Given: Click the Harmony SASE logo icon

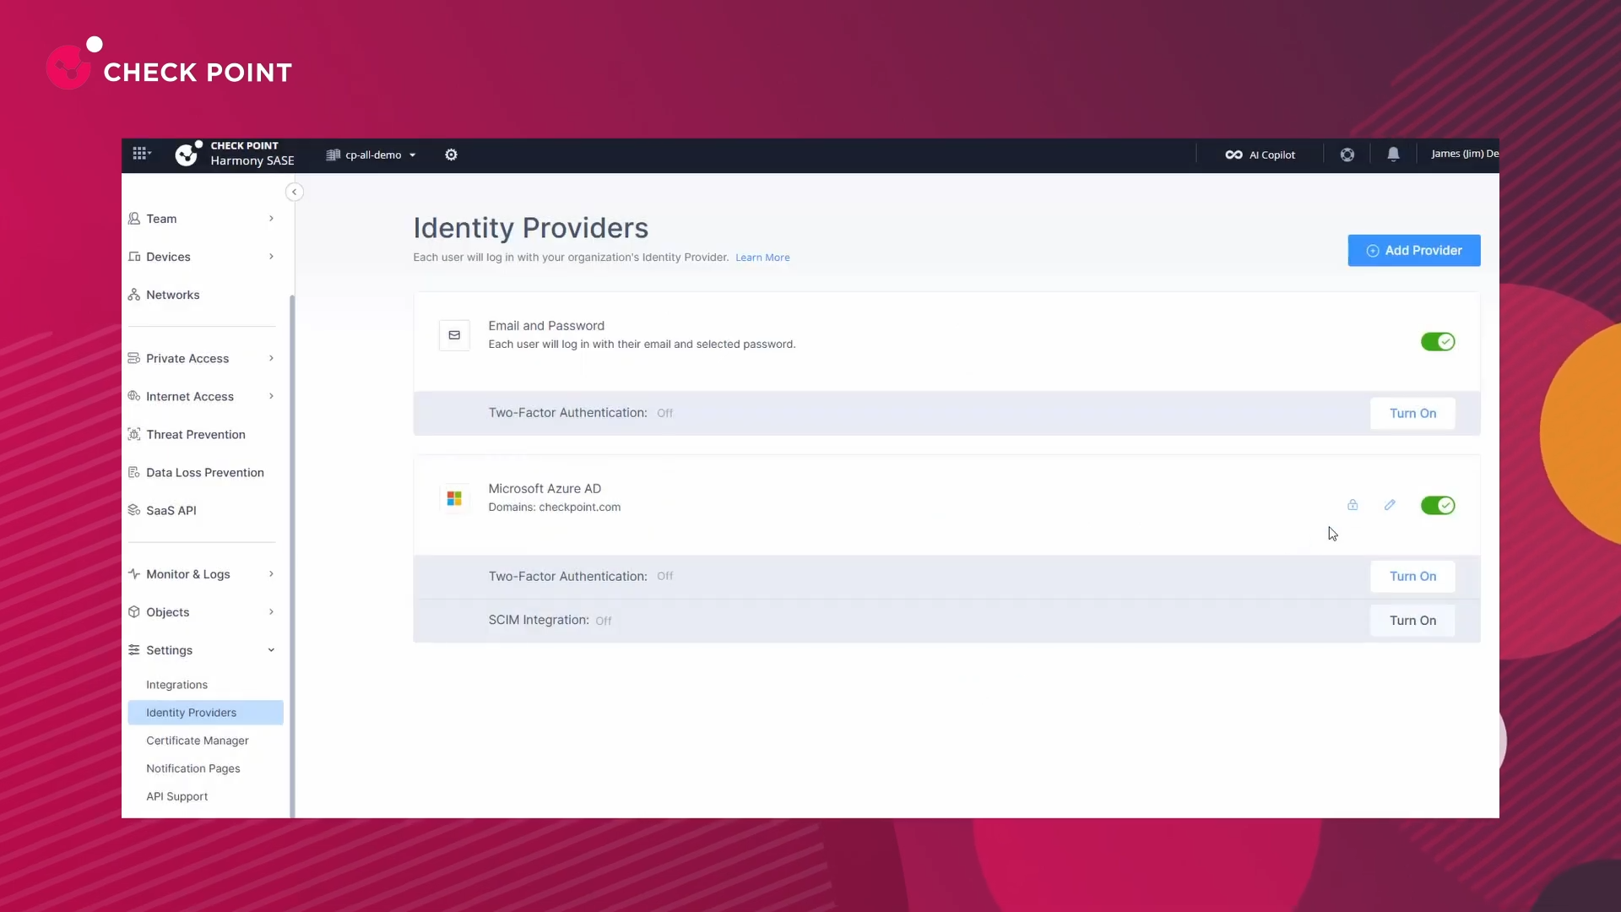Looking at the screenshot, I should 188,154.
